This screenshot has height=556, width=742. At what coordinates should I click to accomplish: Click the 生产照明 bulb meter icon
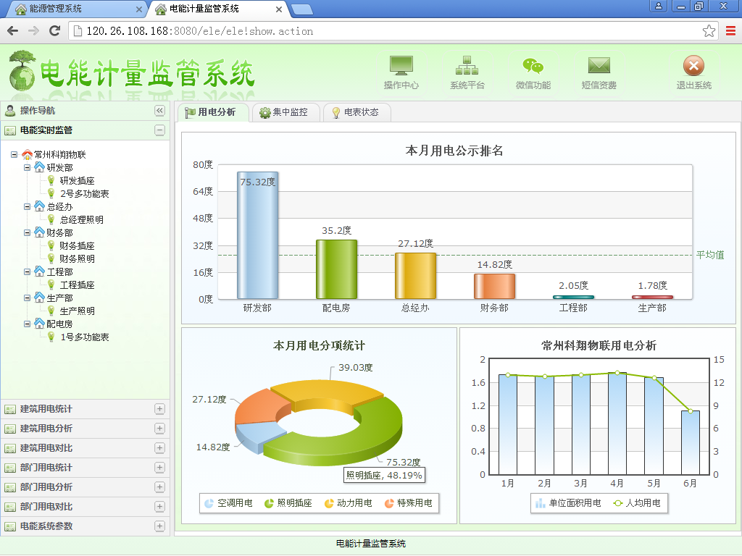pyautogui.click(x=51, y=311)
